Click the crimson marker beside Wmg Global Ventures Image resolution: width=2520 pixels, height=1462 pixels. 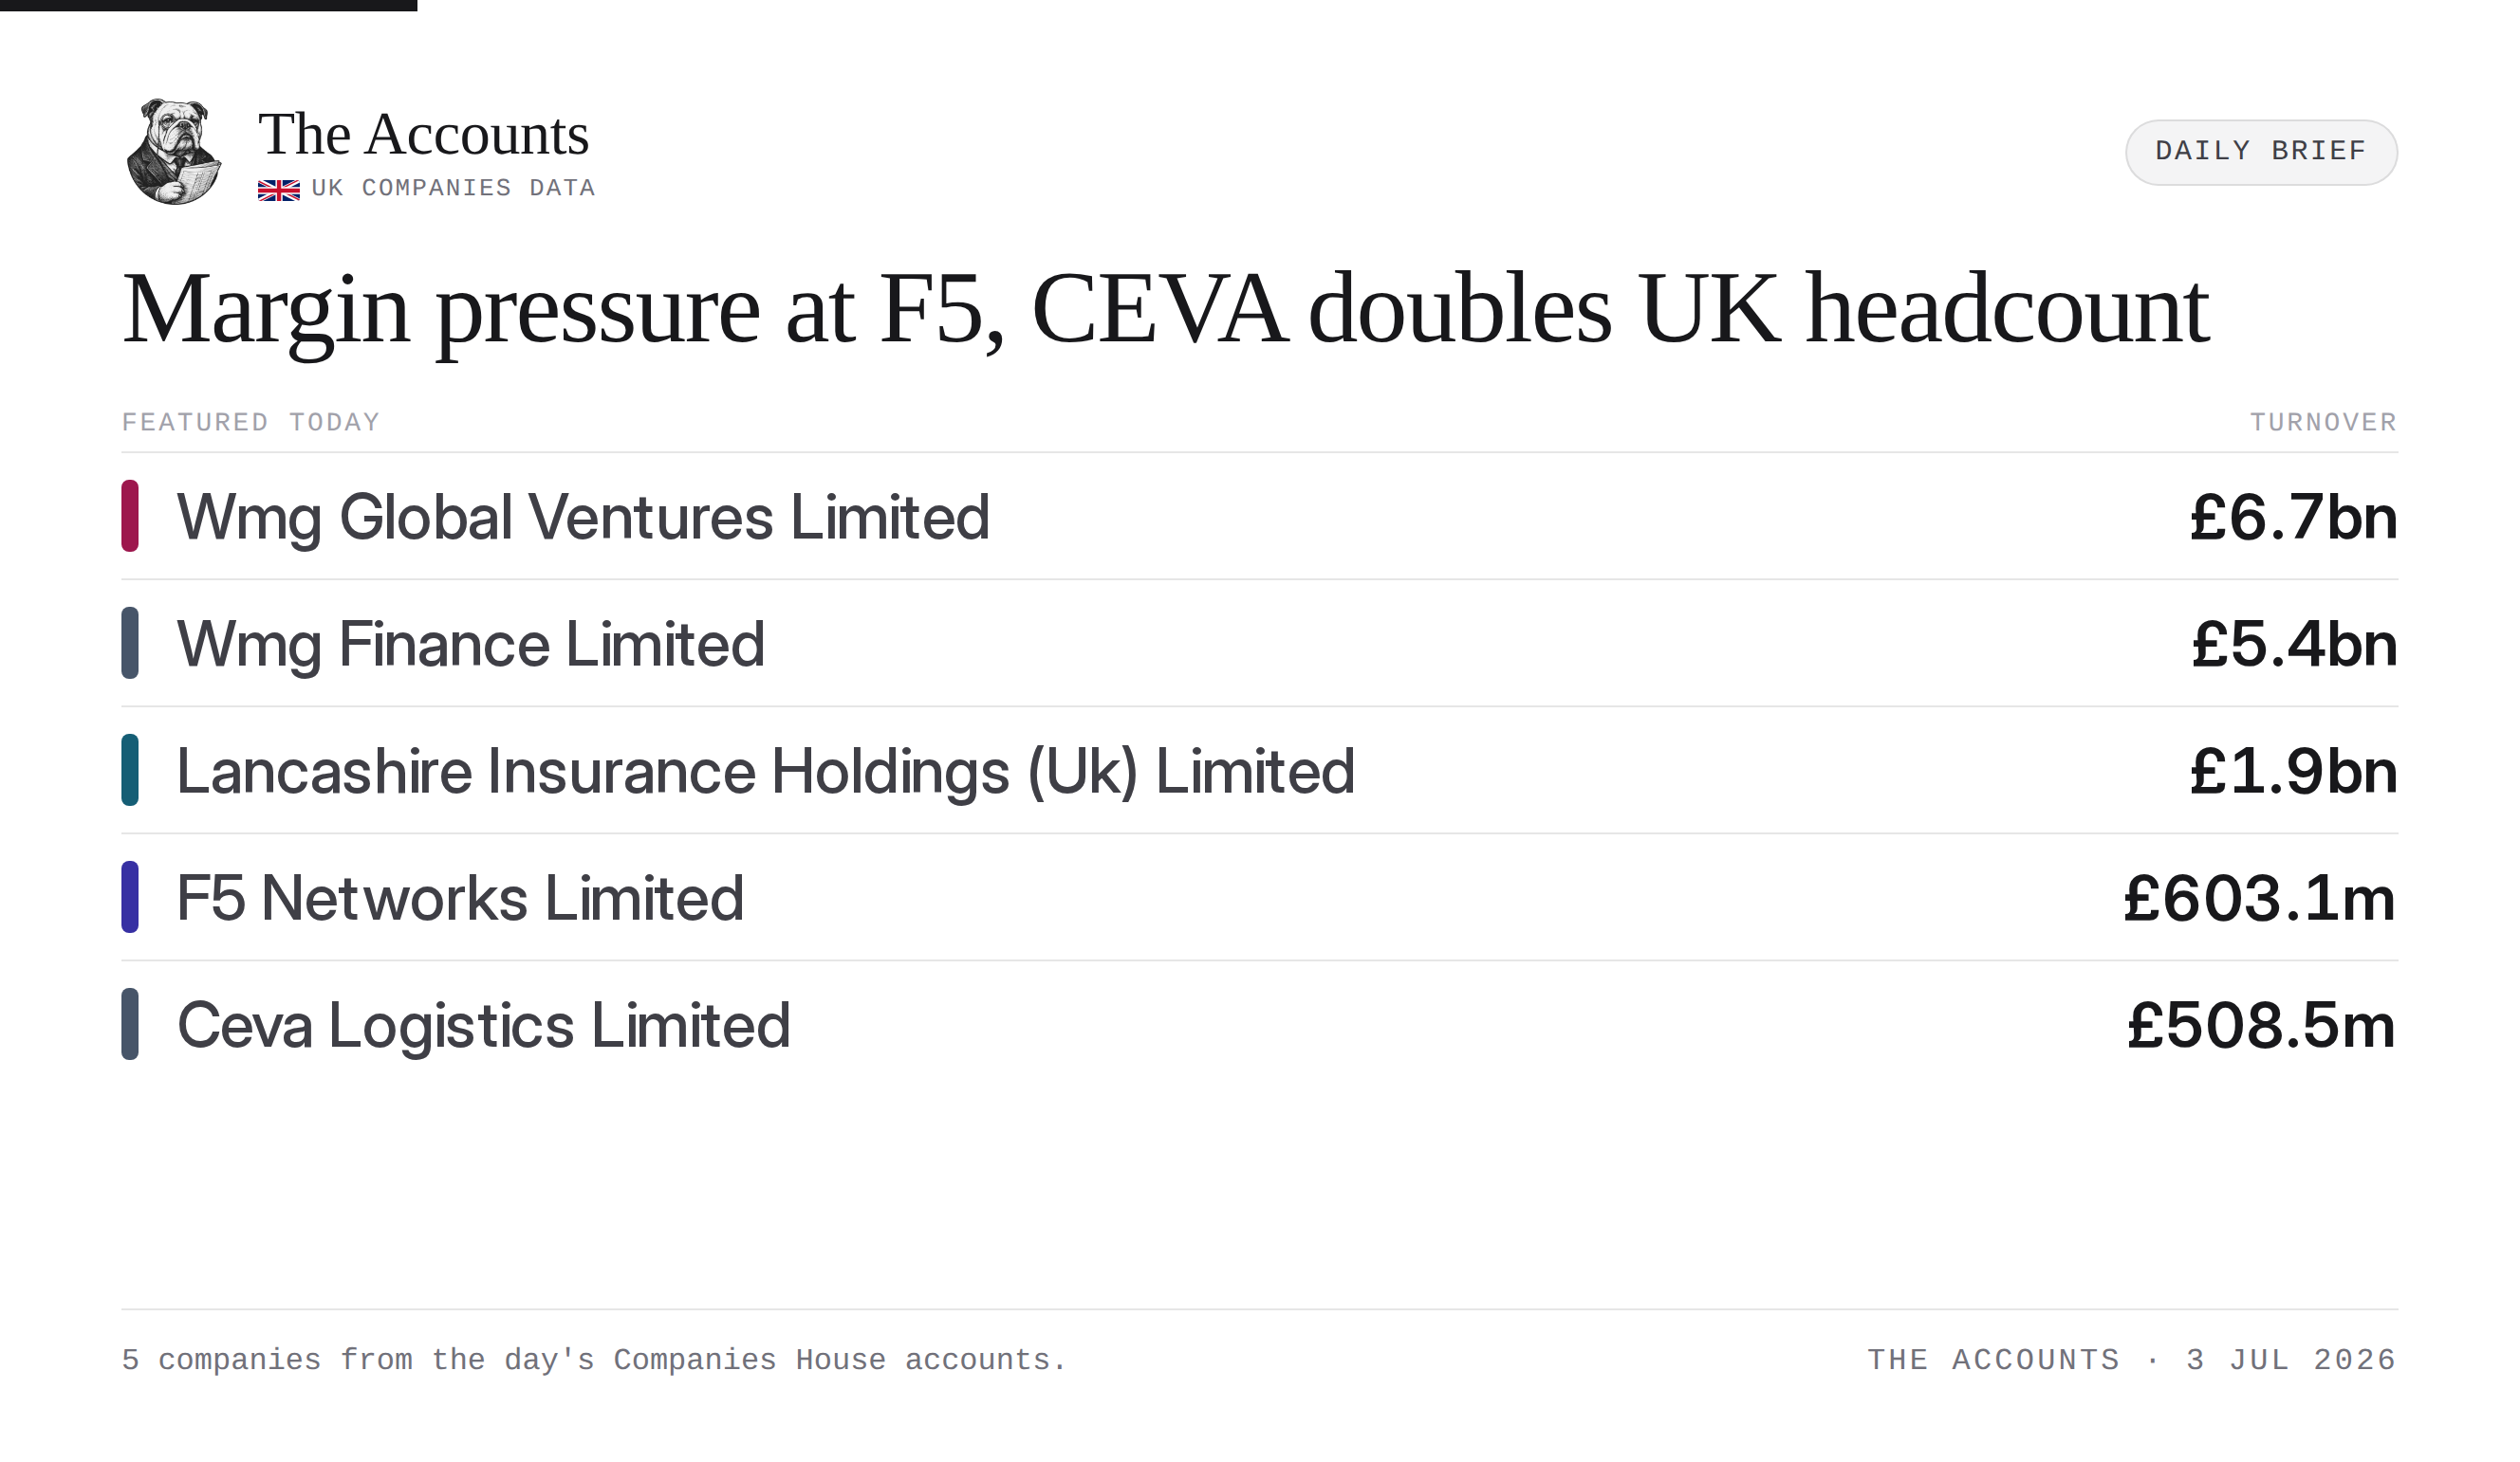tap(130, 517)
